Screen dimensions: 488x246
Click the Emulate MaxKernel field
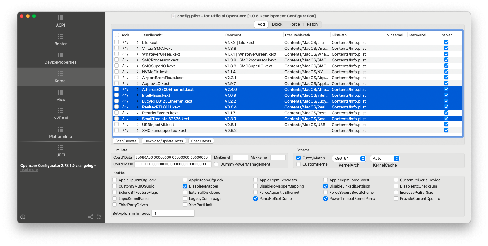click(x=278, y=157)
